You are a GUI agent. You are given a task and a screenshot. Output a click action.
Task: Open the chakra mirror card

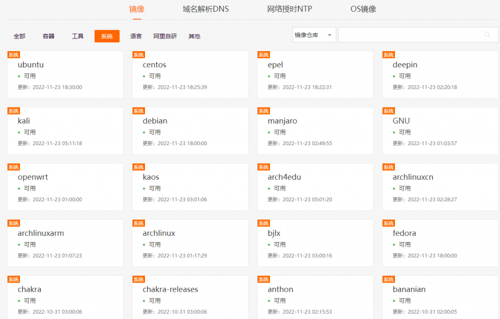(65, 298)
